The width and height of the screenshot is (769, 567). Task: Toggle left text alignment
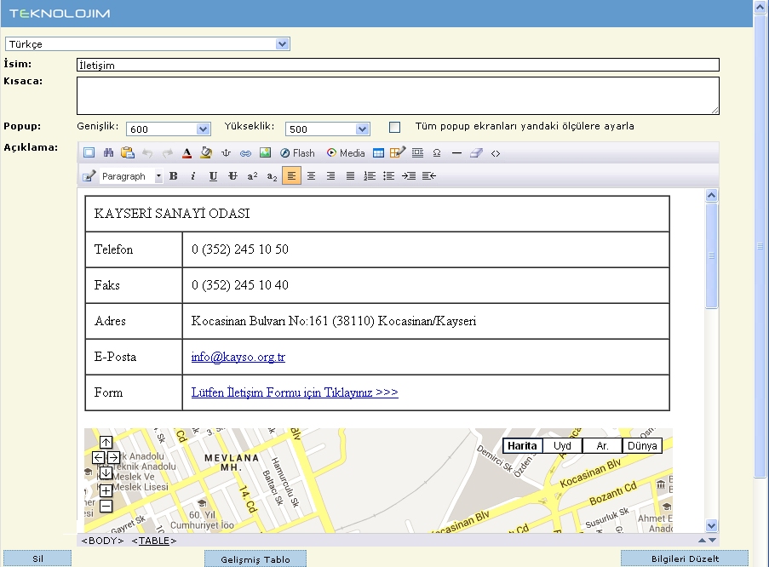pyautogui.click(x=291, y=175)
